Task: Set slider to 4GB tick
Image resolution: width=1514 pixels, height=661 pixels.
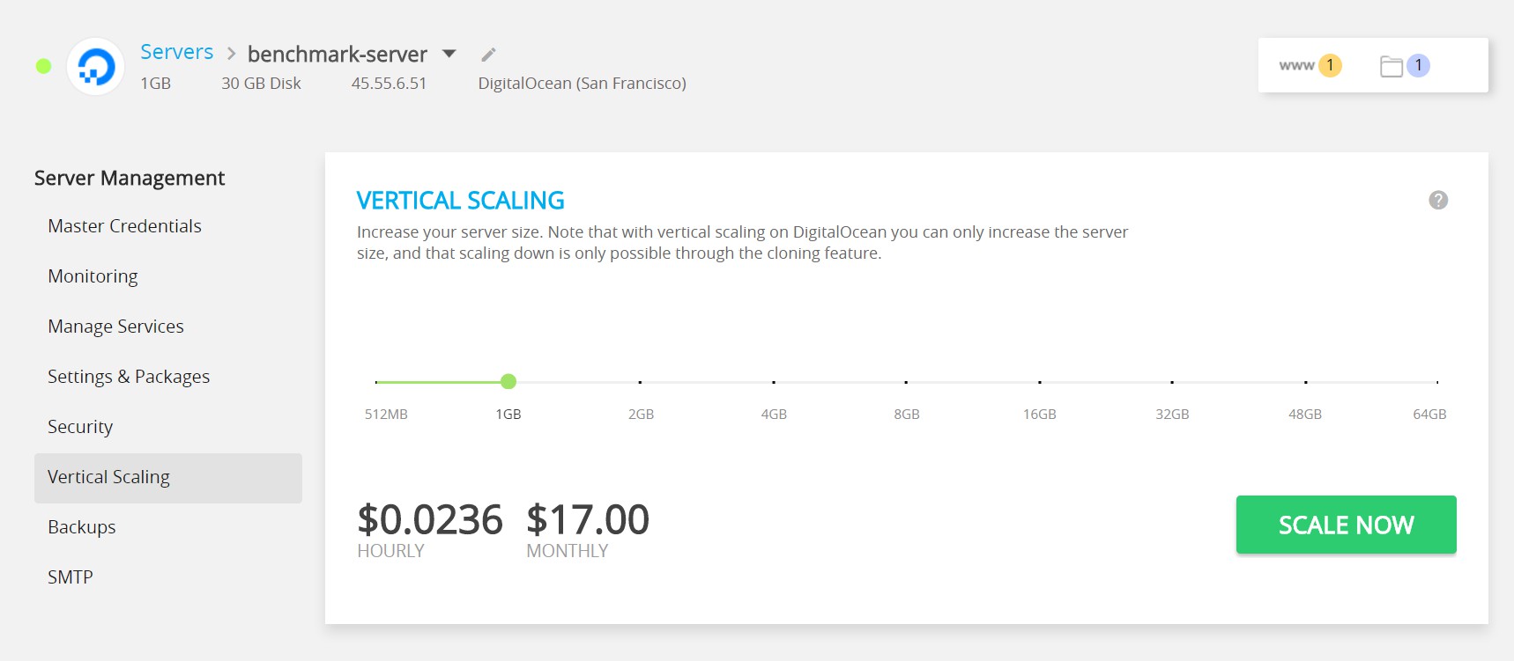Action: tap(774, 382)
